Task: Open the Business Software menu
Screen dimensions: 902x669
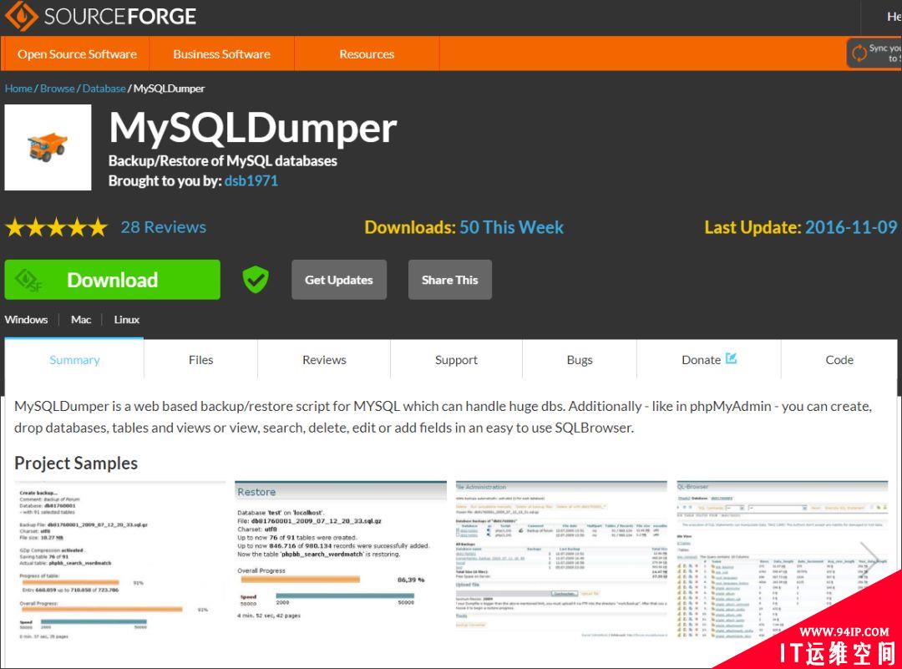Action: pyautogui.click(x=221, y=54)
